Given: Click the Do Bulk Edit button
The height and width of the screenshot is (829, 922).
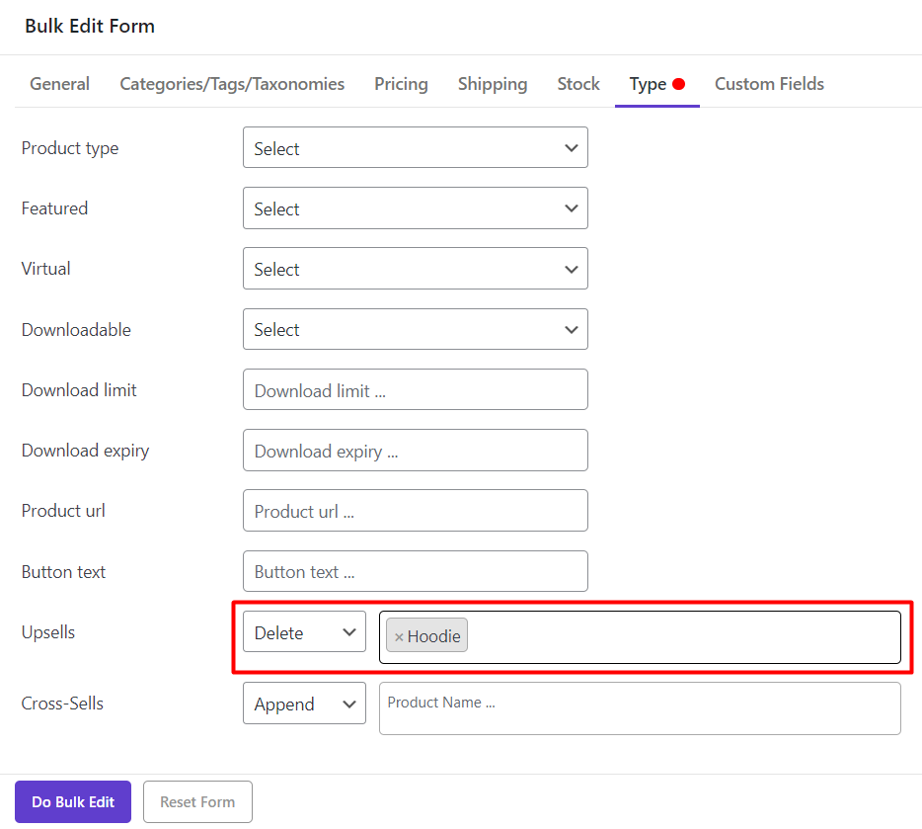Looking at the screenshot, I should click(73, 801).
